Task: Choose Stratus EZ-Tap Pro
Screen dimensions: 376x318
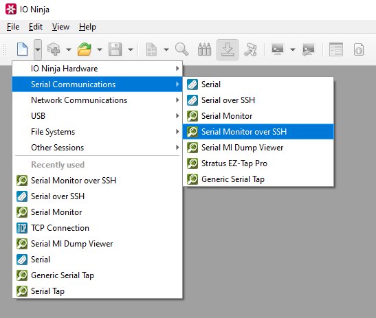Action: pos(258,163)
